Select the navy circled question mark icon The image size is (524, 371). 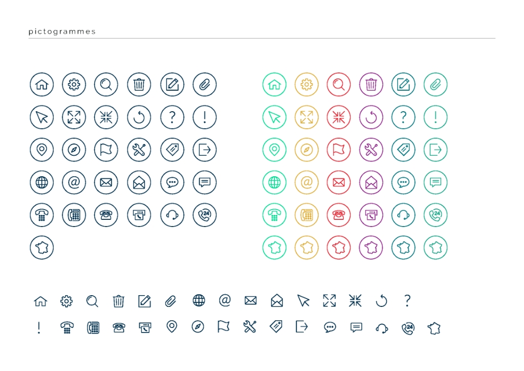click(x=172, y=117)
